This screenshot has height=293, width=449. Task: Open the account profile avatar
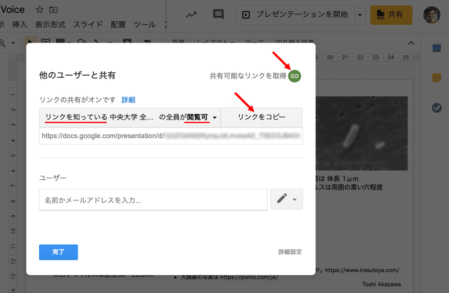[x=432, y=15]
